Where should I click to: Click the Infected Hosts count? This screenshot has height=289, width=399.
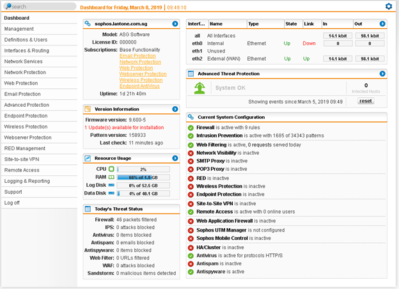[366, 86]
